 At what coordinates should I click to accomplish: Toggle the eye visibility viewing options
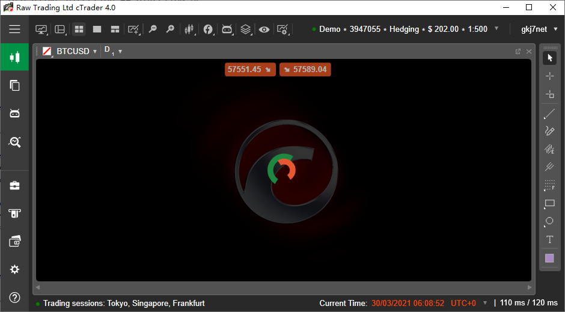point(264,29)
